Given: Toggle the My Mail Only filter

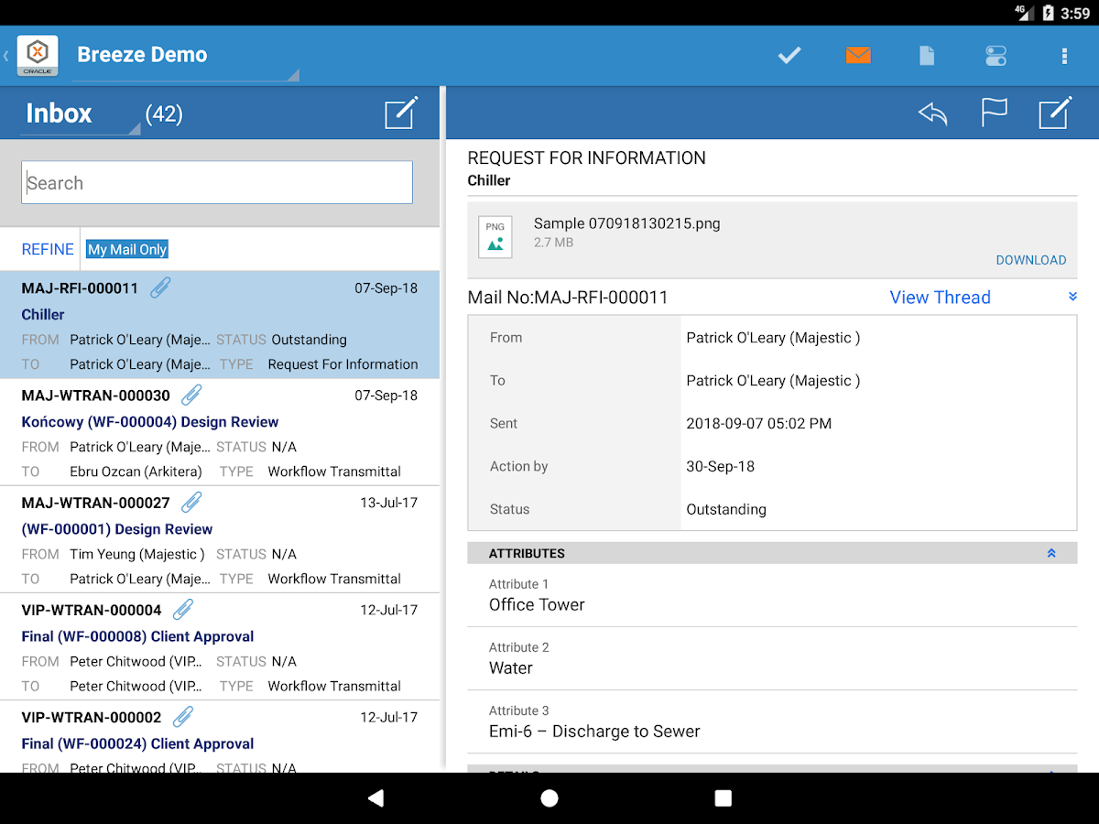Looking at the screenshot, I should click(127, 249).
